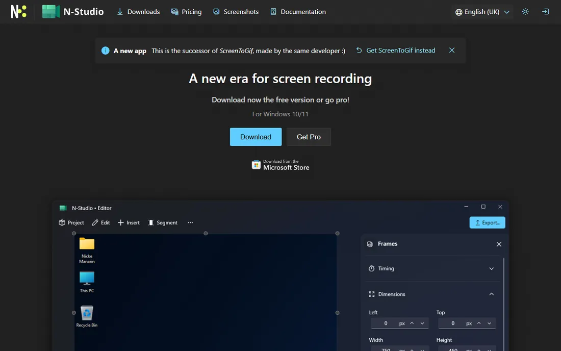The image size is (561, 351).
Task: Click the 'A new era for screen recording' heading
Action: 280,79
